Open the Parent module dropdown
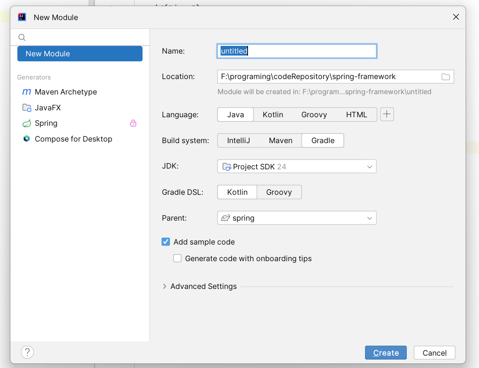The height and width of the screenshot is (368, 479). point(297,218)
